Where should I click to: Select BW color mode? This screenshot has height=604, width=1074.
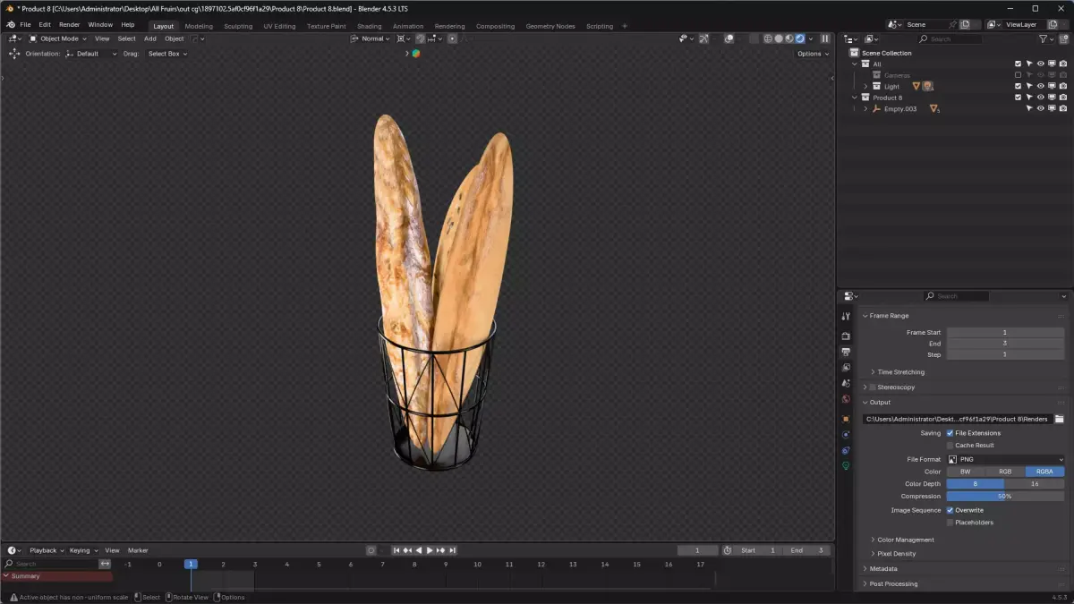point(966,472)
